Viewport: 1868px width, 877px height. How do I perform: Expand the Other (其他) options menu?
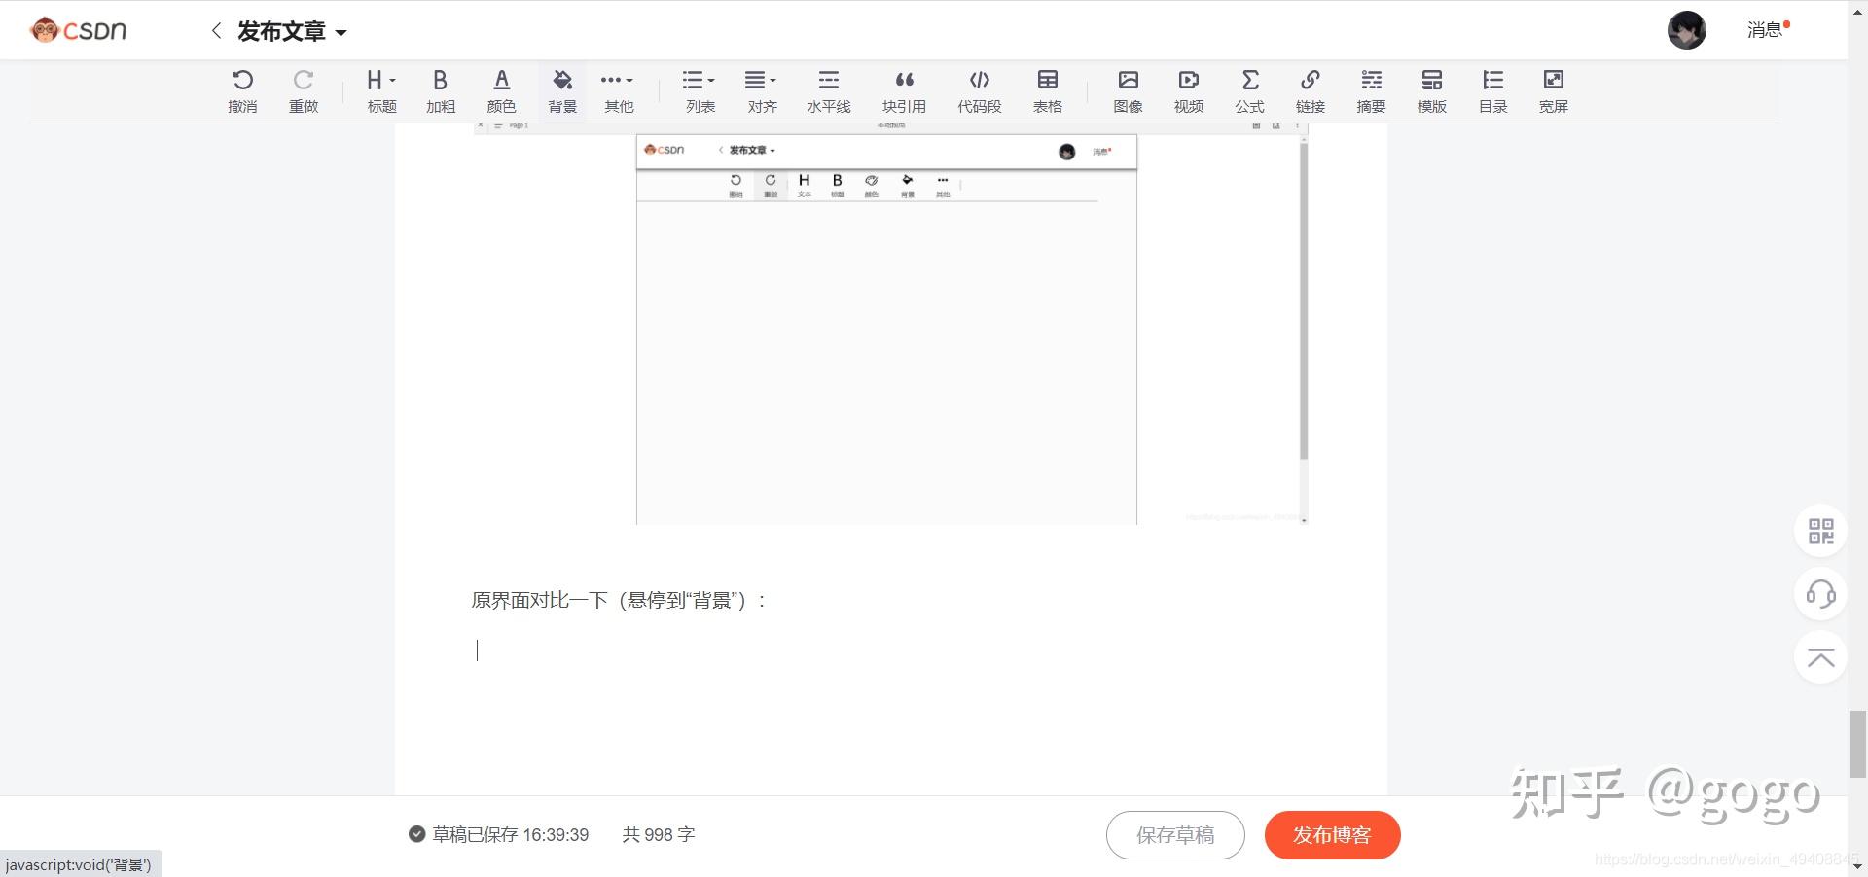(x=618, y=91)
